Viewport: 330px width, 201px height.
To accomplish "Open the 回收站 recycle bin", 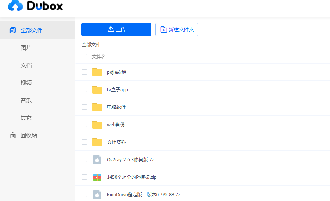I will coord(29,135).
